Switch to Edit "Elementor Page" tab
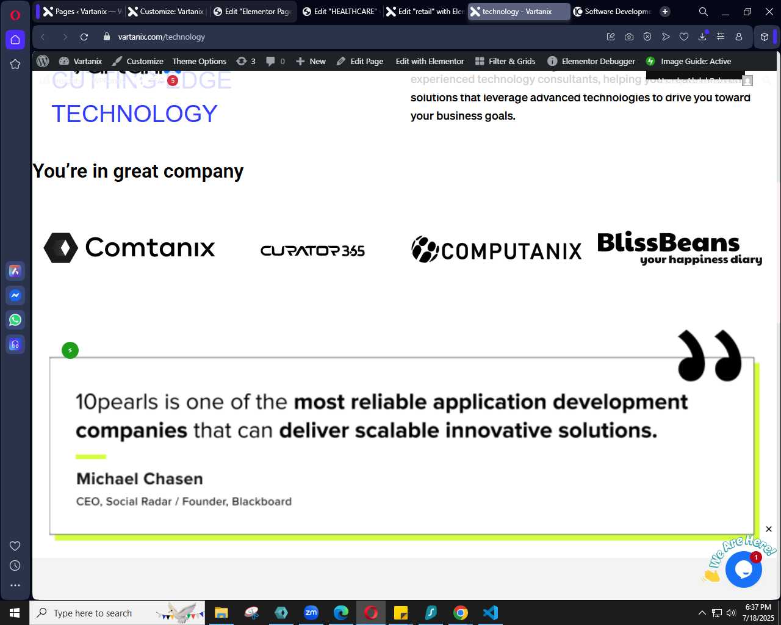Viewport: 781px width, 625px height. coord(252,12)
